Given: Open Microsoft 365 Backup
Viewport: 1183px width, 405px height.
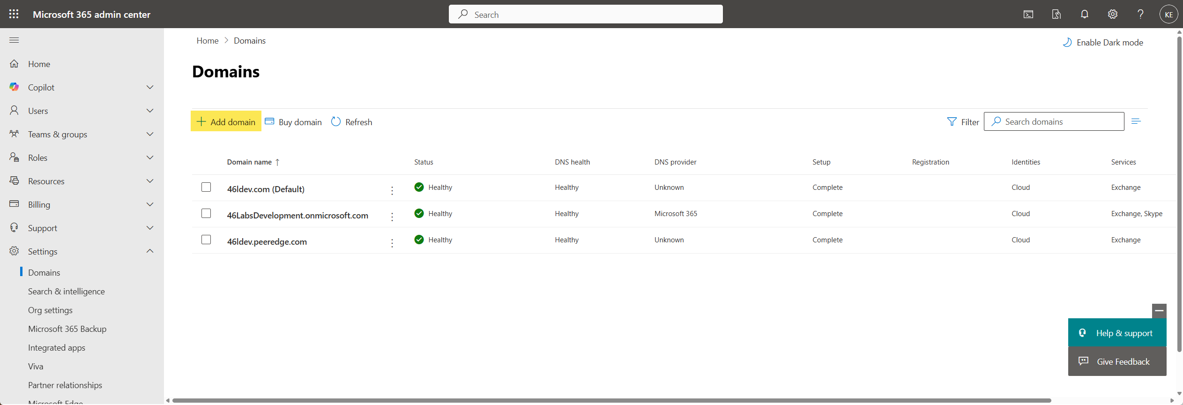Looking at the screenshot, I should pyautogui.click(x=67, y=329).
